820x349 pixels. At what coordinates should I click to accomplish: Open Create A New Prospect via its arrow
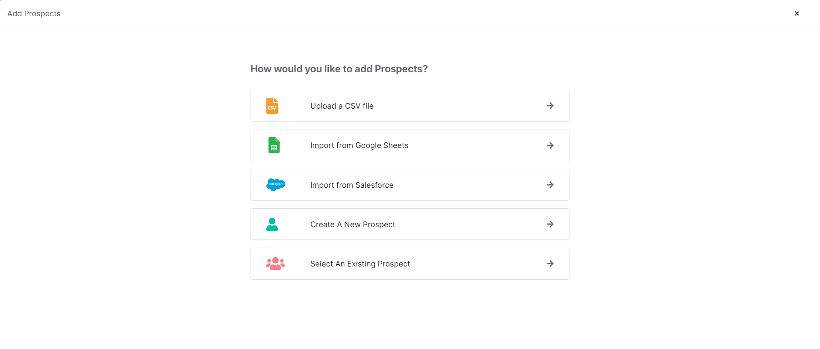coord(550,224)
